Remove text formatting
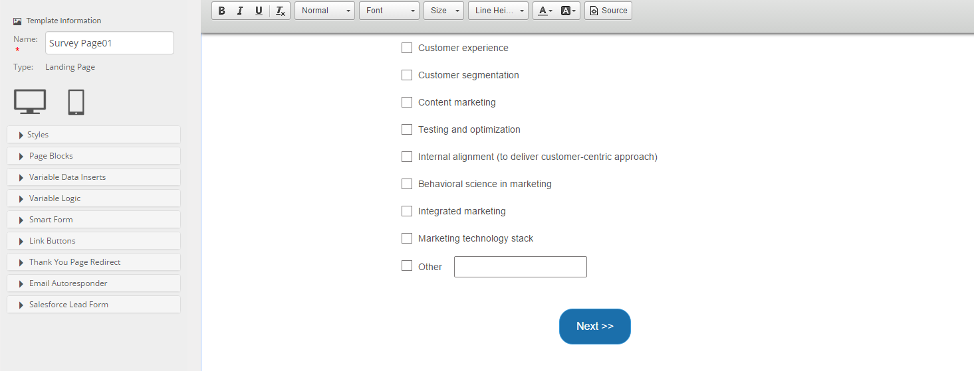974x371 pixels. [281, 11]
